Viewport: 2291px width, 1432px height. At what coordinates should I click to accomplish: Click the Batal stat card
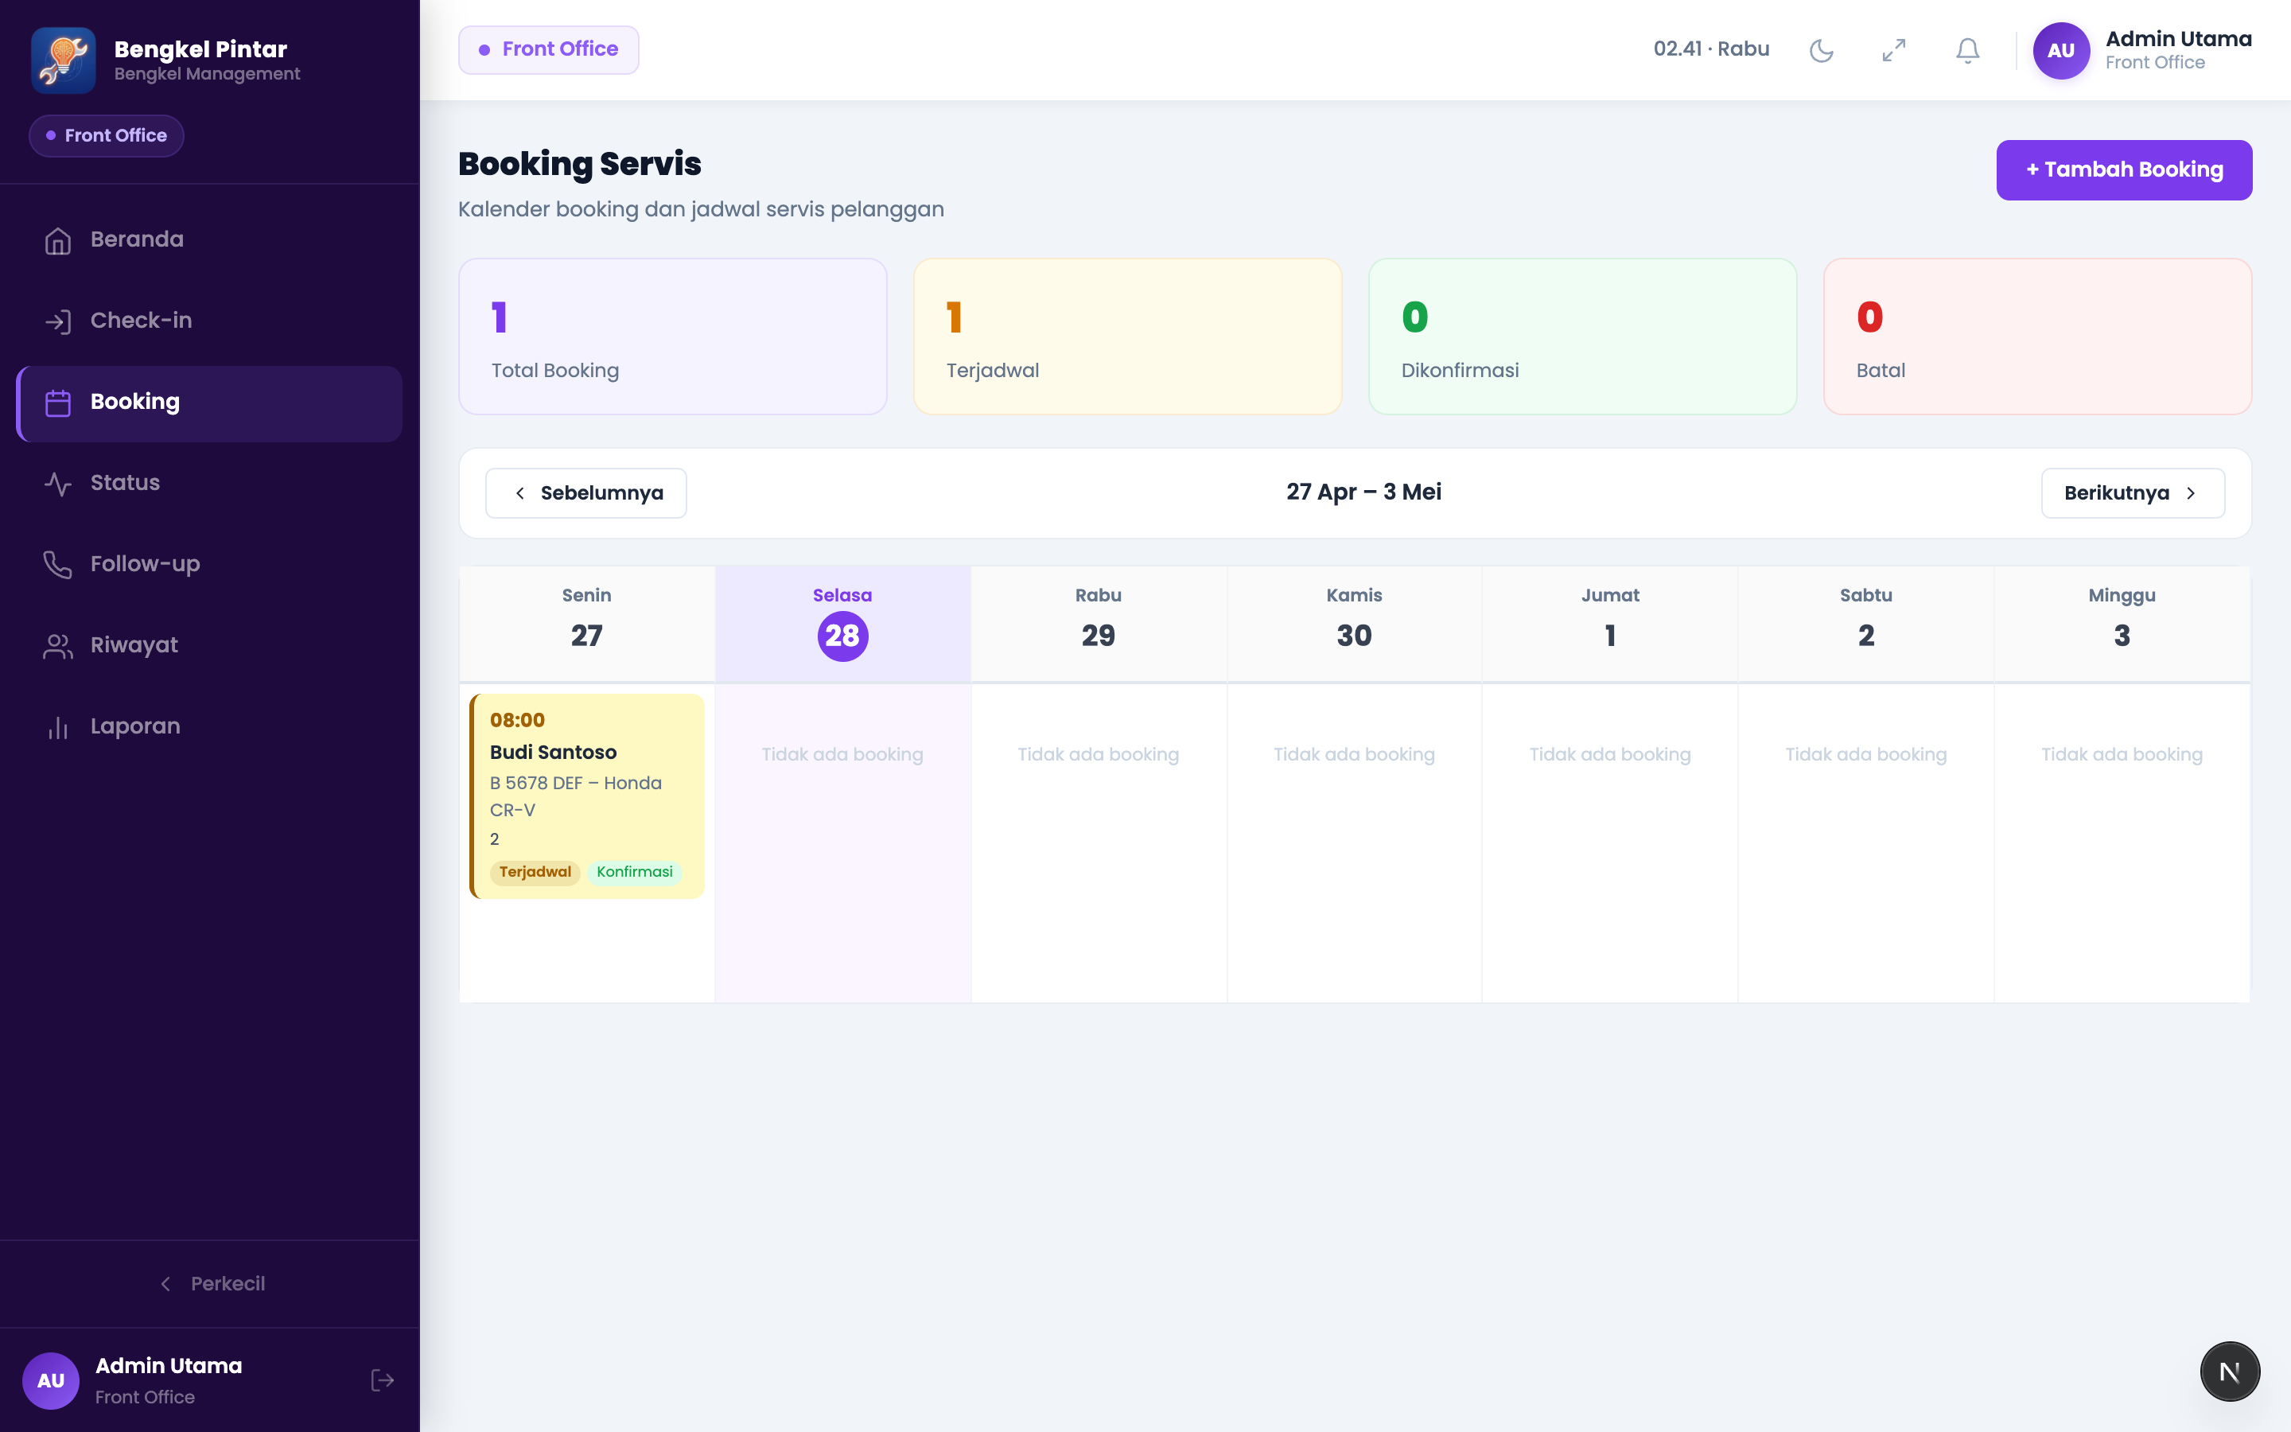(2037, 337)
